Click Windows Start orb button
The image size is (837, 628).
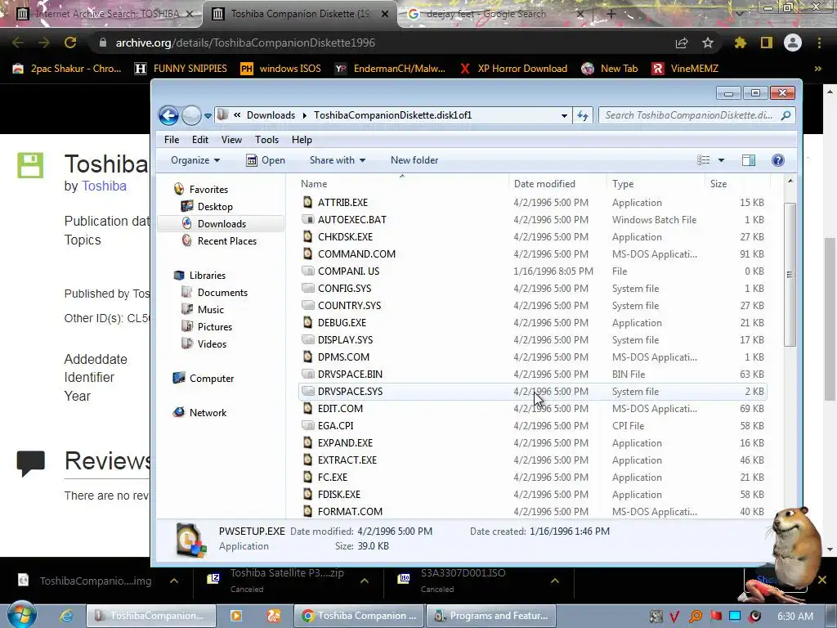click(21, 614)
